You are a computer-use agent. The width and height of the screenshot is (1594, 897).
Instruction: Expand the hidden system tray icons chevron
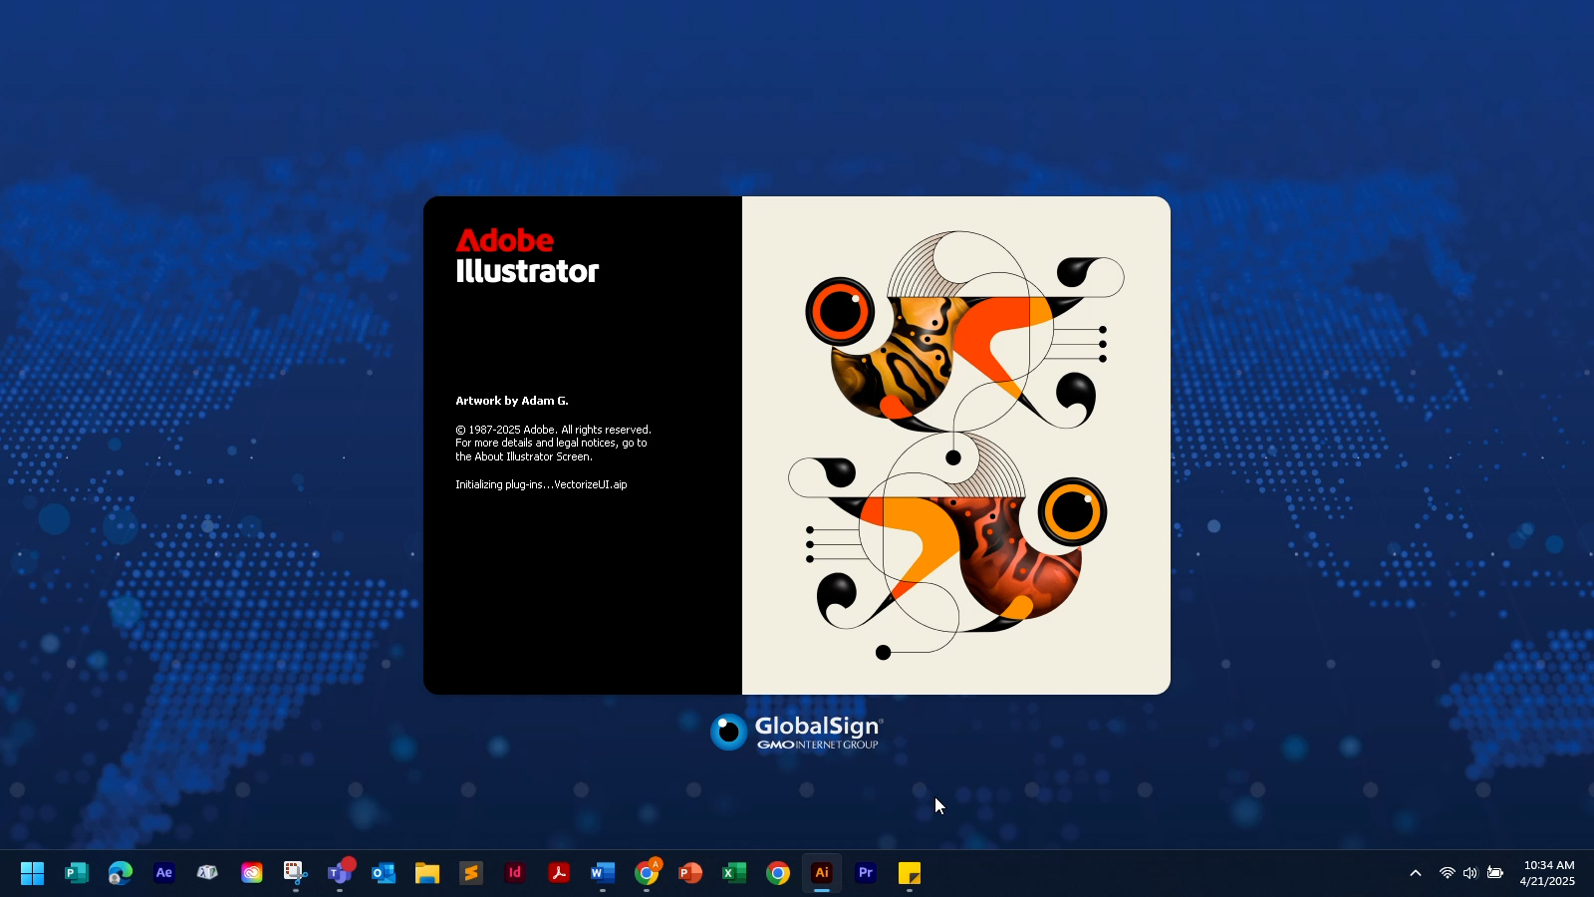(x=1415, y=873)
